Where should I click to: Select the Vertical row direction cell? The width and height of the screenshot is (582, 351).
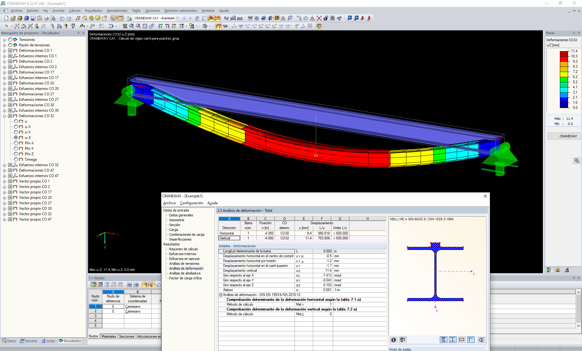point(229,238)
